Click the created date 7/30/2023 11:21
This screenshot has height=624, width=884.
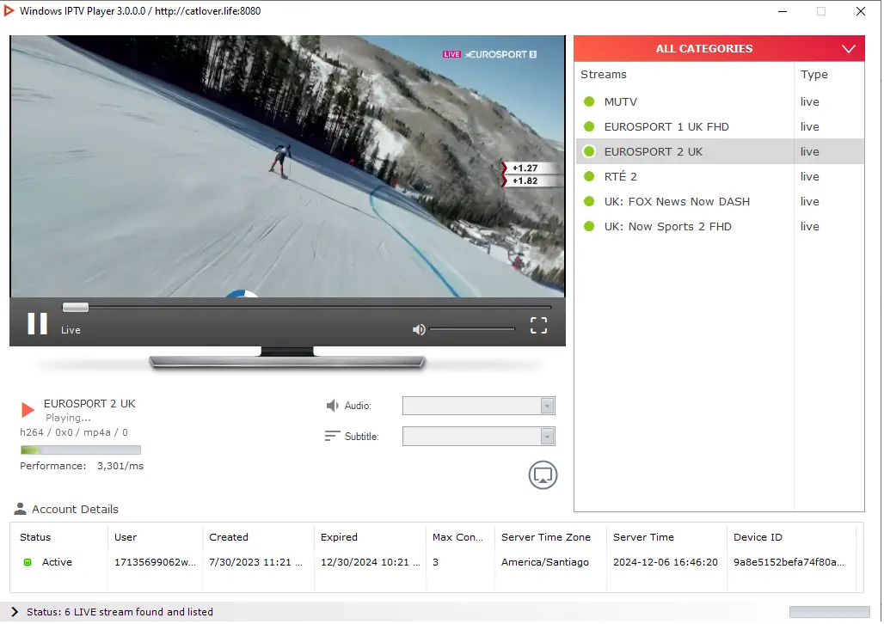(x=255, y=562)
